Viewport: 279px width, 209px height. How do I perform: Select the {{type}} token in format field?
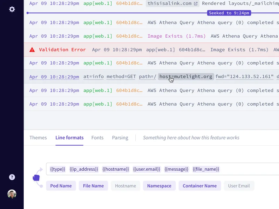click(58, 169)
